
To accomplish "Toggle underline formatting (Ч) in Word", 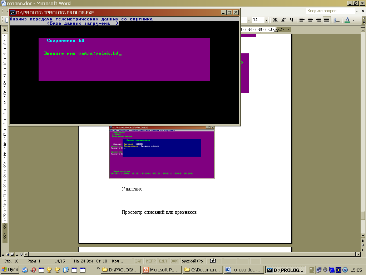I will coord(292,20).
